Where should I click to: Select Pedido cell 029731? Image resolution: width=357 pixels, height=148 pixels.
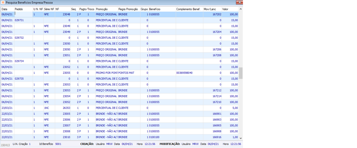(x=23, y=20)
